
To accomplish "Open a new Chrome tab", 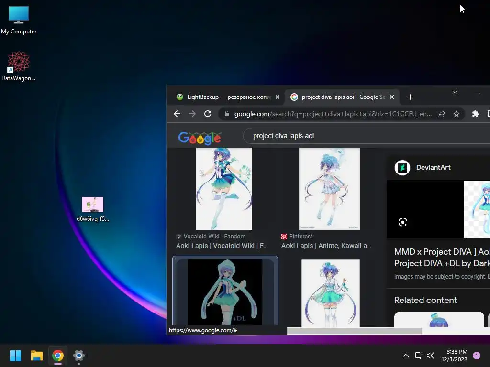I will pyautogui.click(x=410, y=97).
